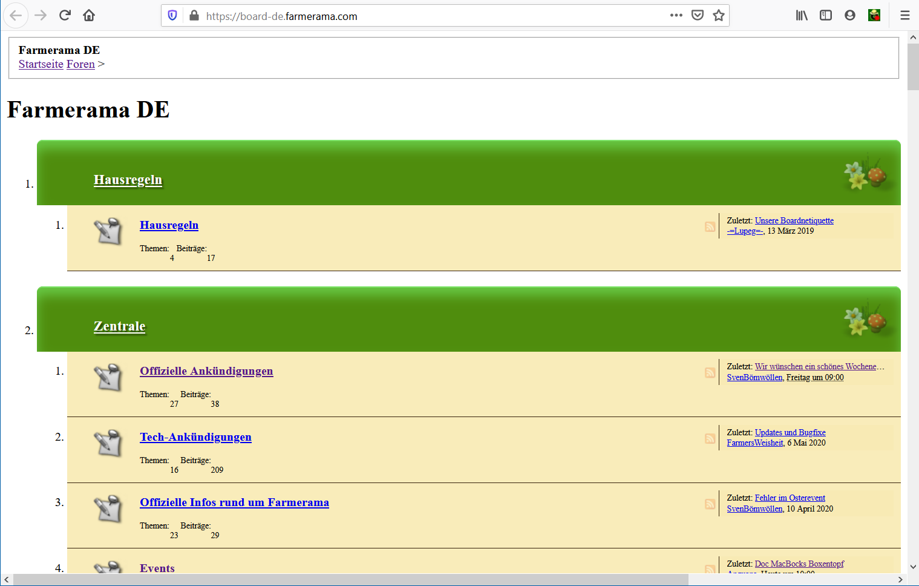Click the Tech-Ankündigungen forum pencil icon

pyautogui.click(x=109, y=443)
